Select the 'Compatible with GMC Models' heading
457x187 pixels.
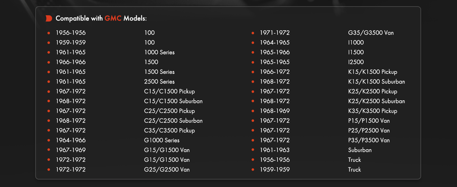pyautogui.click(x=101, y=18)
